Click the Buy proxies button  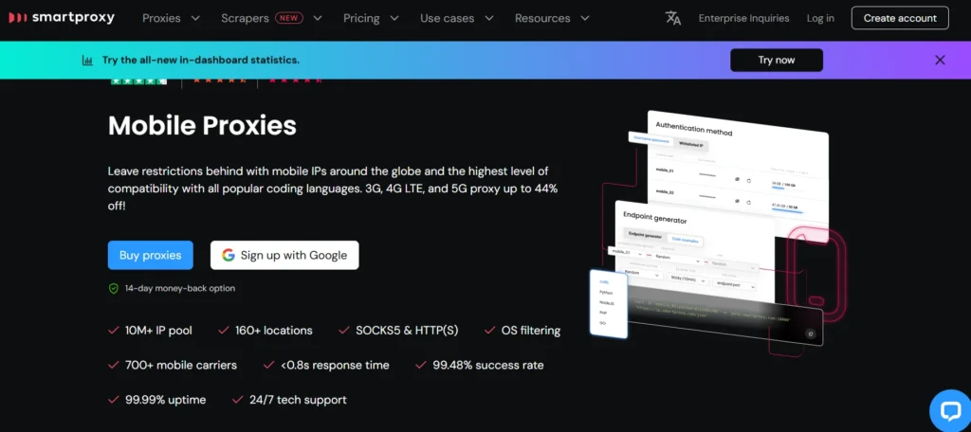[151, 255]
